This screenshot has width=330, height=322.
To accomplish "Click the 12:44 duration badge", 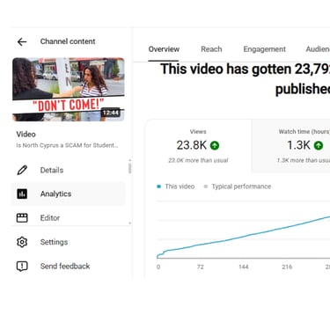I will (x=111, y=113).
